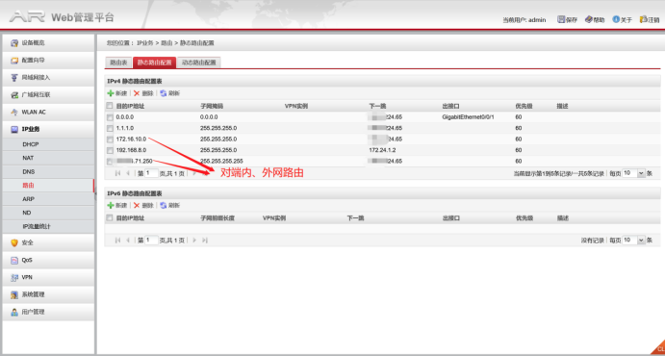Expand the VPN sidebar section
This screenshot has width=665, height=356.
pos(48,278)
